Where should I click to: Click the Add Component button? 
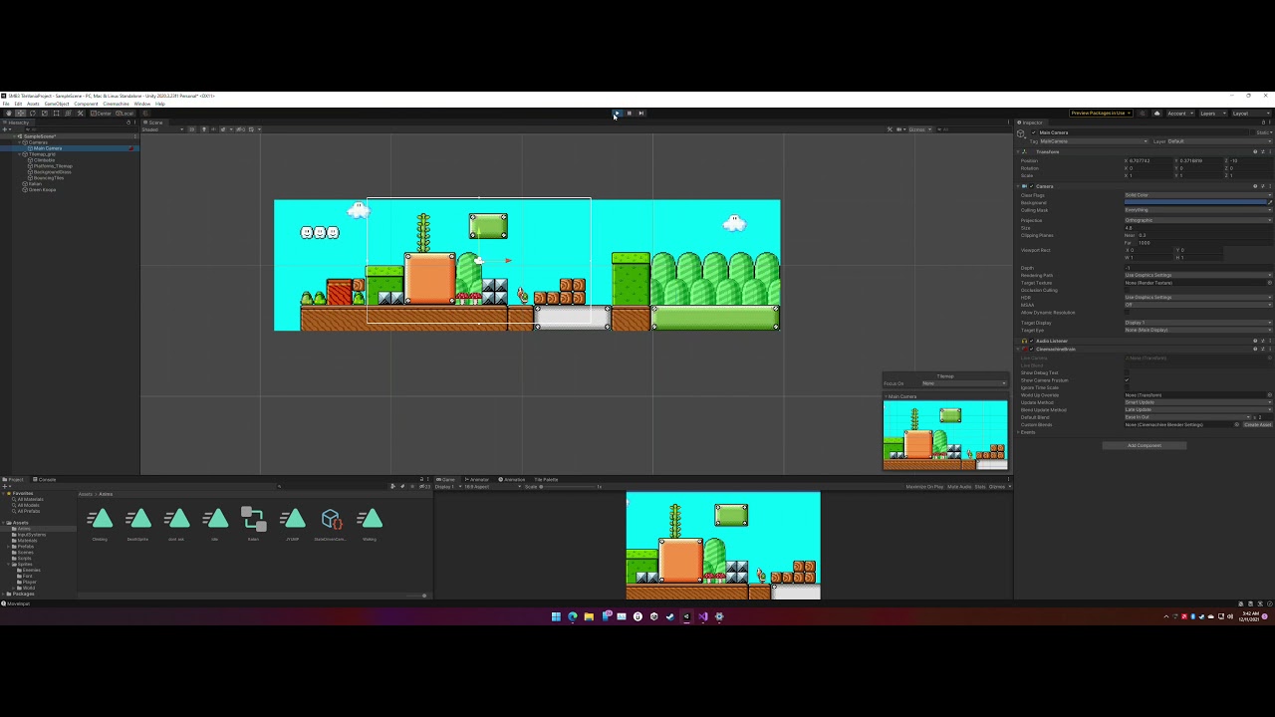coord(1145,445)
